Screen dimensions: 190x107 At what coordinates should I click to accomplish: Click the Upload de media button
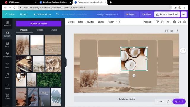39,23
